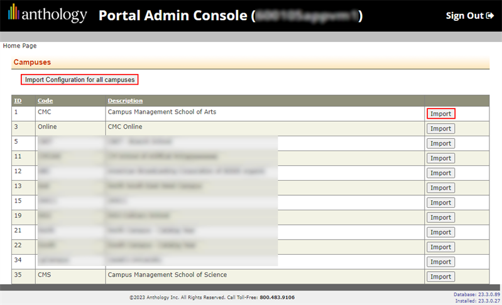The image size is (502, 305).
Task: Click the 'Campuses' section heading
Action: click(32, 62)
